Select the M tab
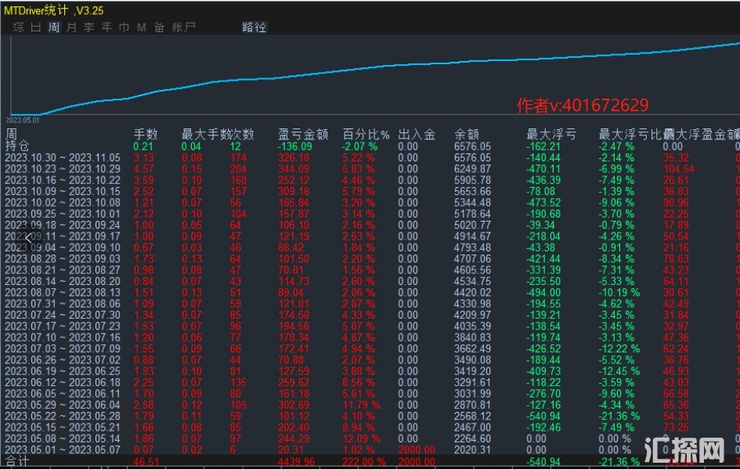Screen dimensions: 740x469 click(x=142, y=27)
